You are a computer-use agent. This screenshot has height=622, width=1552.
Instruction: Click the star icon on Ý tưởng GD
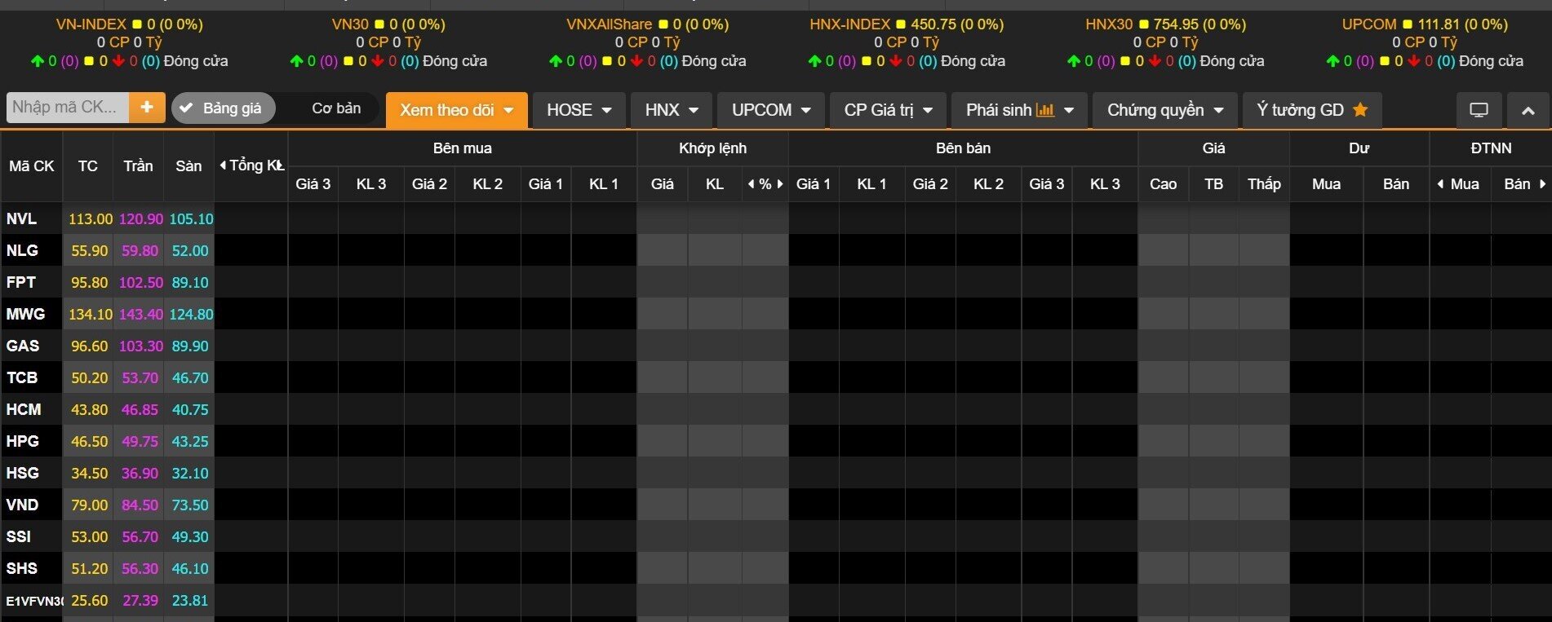[x=1360, y=109]
